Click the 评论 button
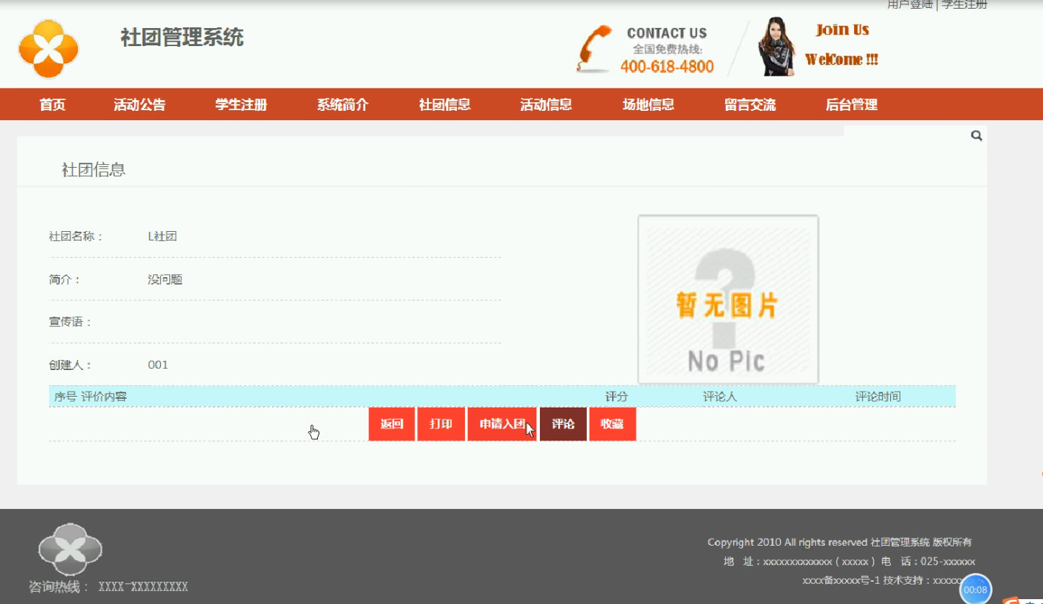The height and width of the screenshot is (604, 1043). pos(563,424)
